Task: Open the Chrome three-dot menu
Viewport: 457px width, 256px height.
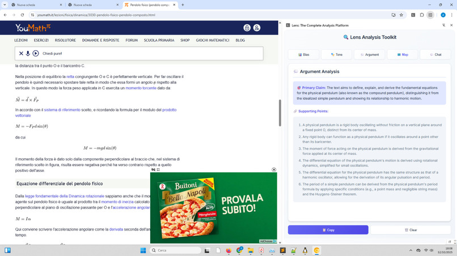Action: click(452, 15)
